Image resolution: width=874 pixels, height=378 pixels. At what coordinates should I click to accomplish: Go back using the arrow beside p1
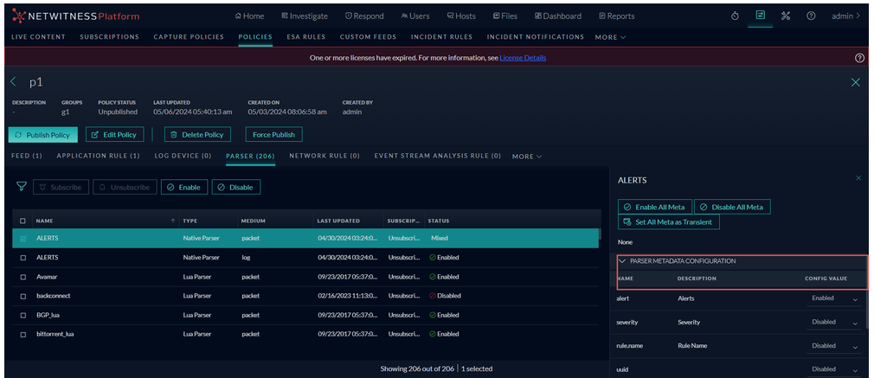coord(14,82)
